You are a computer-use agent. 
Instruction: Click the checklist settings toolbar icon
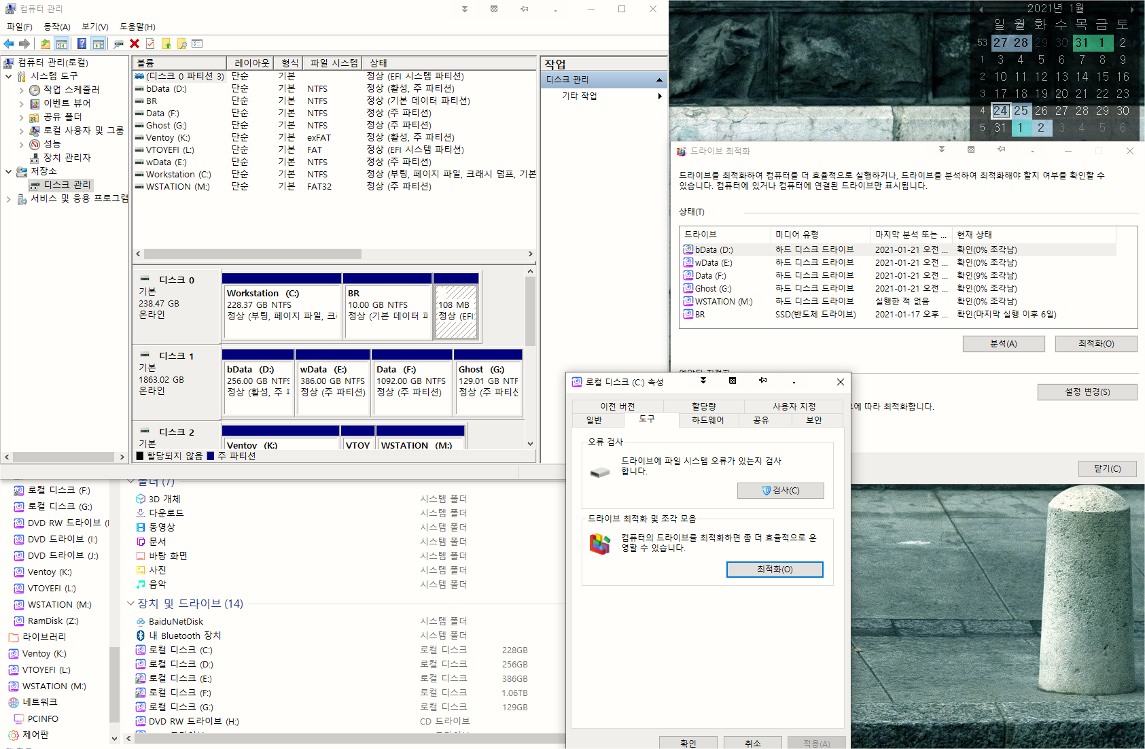pos(197,43)
